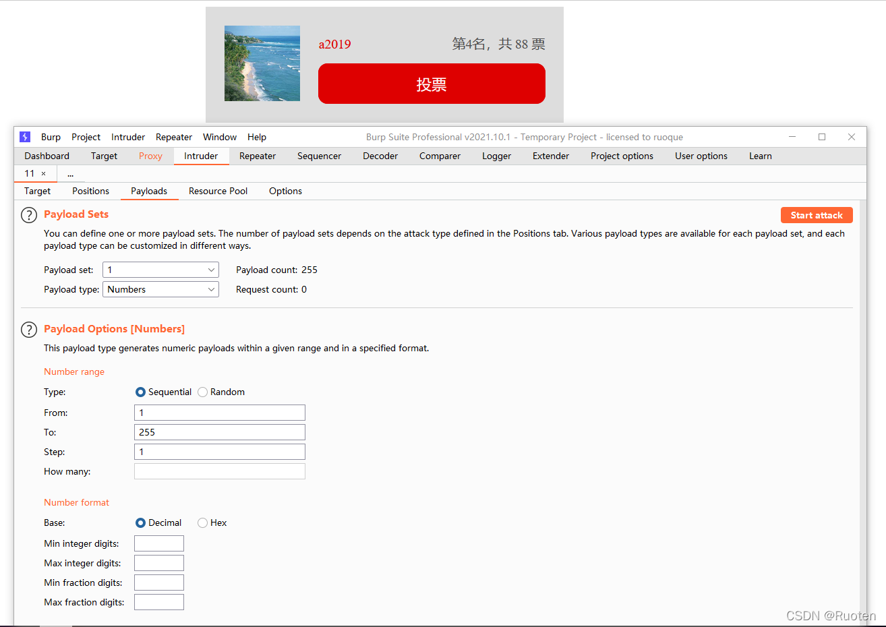Switch to the Extender tab
The width and height of the screenshot is (886, 627).
(x=551, y=156)
